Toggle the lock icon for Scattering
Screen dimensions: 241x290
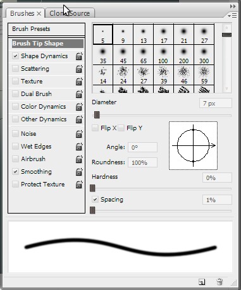click(x=79, y=69)
